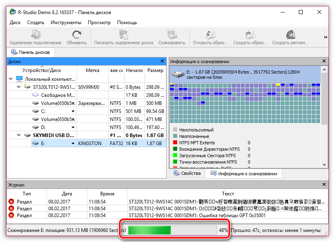Click the scan progress bar at 48%
The image size is (335, 242).
pos(172,230)
